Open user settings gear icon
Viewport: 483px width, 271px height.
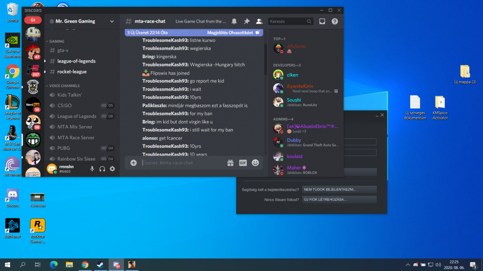pyautogui.click(x=113, y=168)
